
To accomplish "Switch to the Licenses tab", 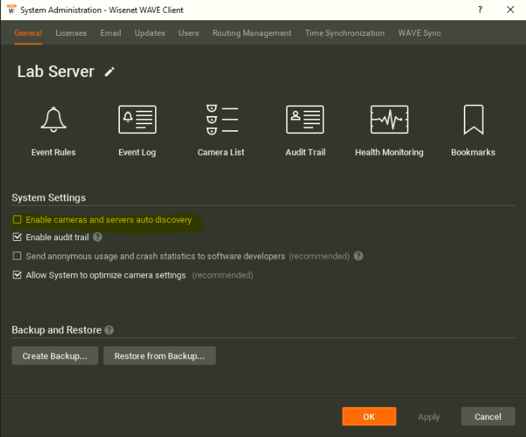I will click(71, 33).
